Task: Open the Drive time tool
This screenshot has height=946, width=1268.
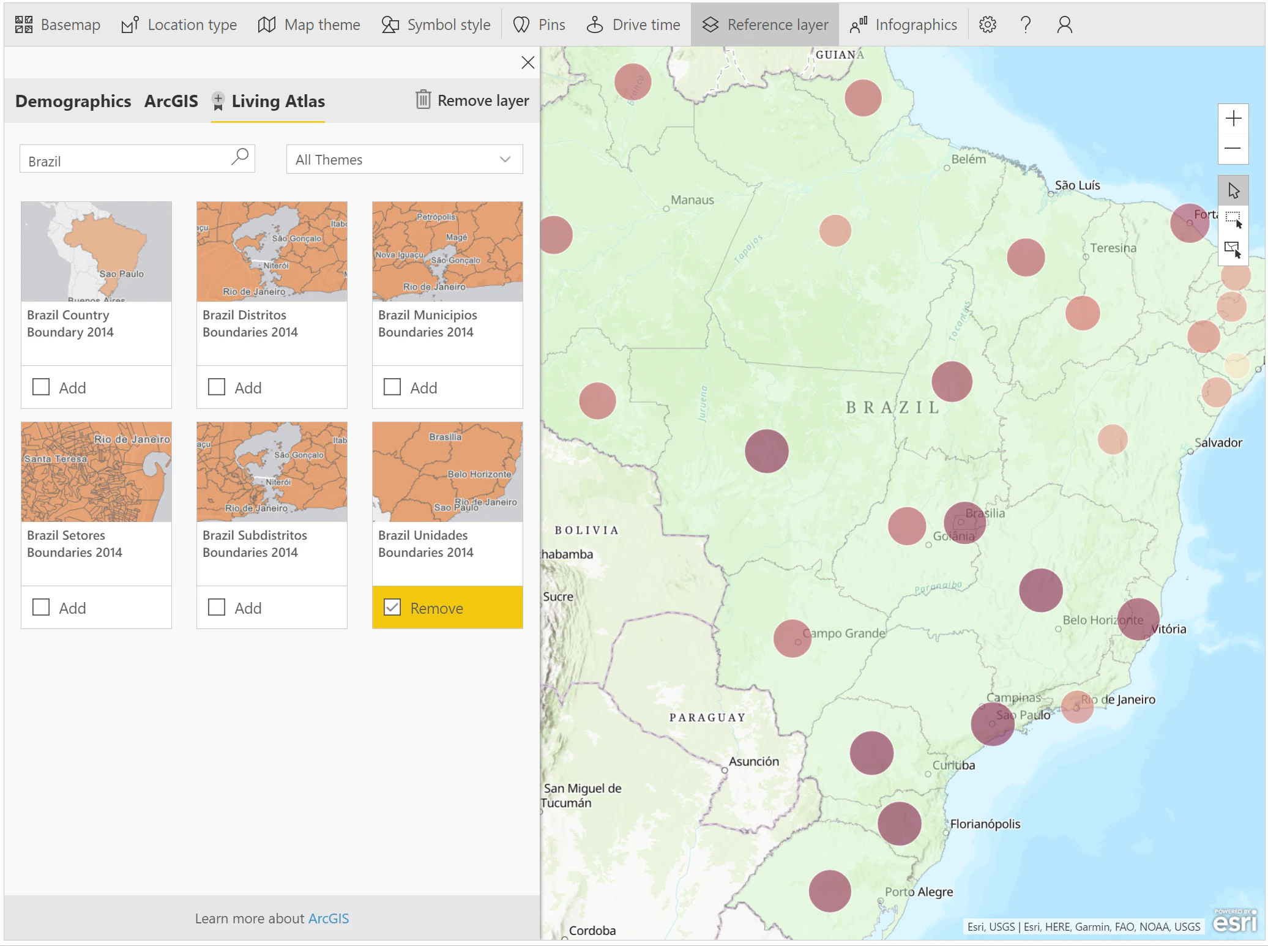Action: [x=633, y=24]
